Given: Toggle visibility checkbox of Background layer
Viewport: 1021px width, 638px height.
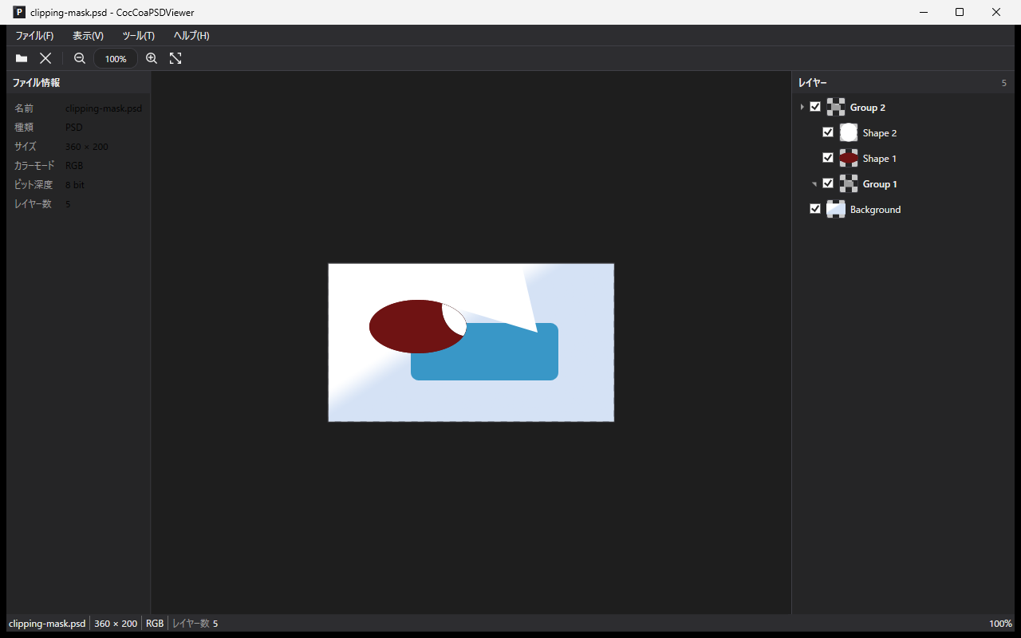Looking at the screenshot, I should 815,209.
